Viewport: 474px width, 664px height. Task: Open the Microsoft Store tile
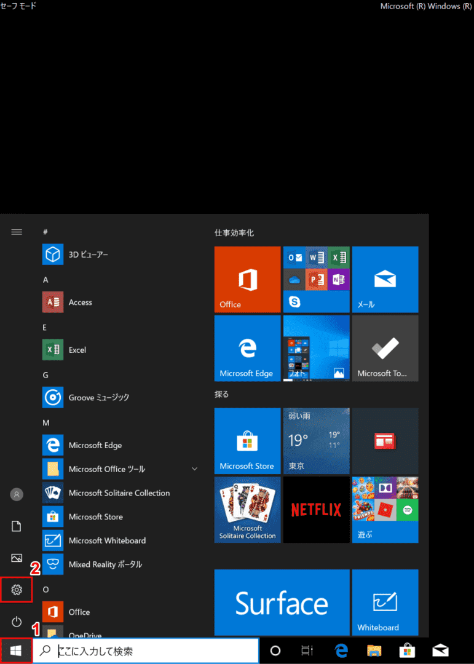pyautogui.click(x=247, y=441)
